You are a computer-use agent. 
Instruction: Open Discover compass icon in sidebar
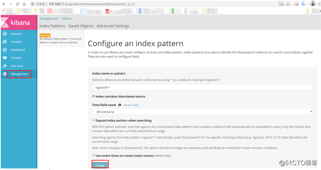(5, 34)
